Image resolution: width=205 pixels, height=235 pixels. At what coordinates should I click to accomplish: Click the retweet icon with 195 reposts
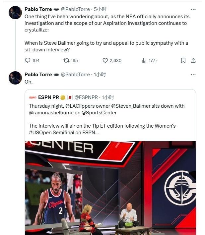coord(66,60)
